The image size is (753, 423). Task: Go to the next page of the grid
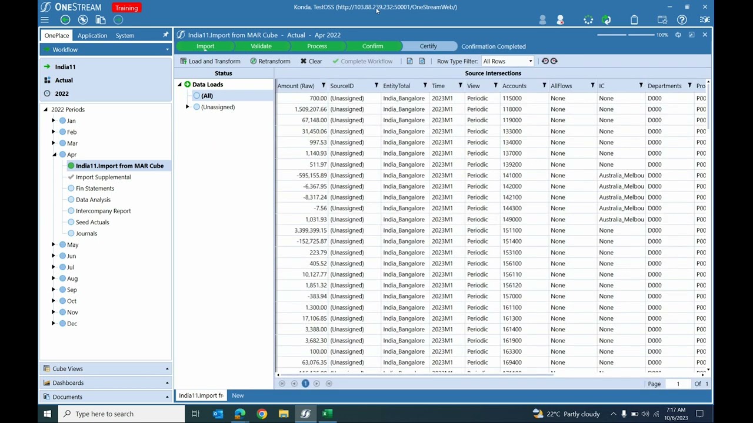[x=316, y=384]
